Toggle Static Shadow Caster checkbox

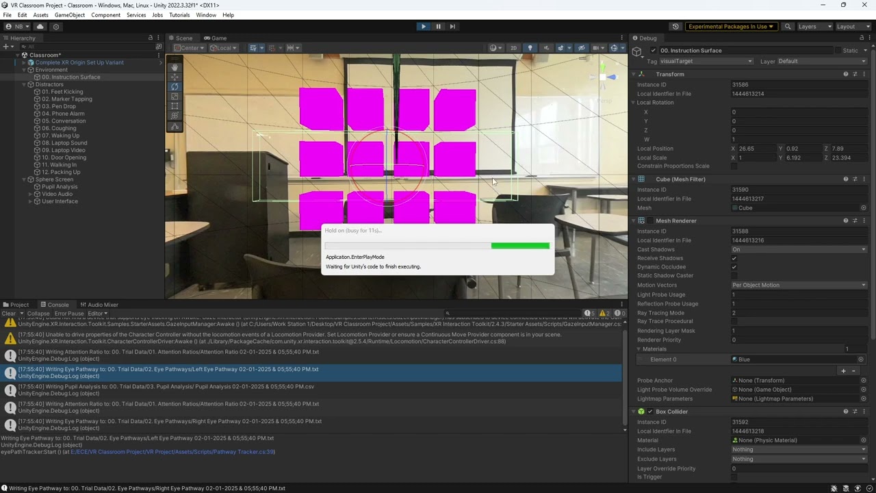(734, 276)
